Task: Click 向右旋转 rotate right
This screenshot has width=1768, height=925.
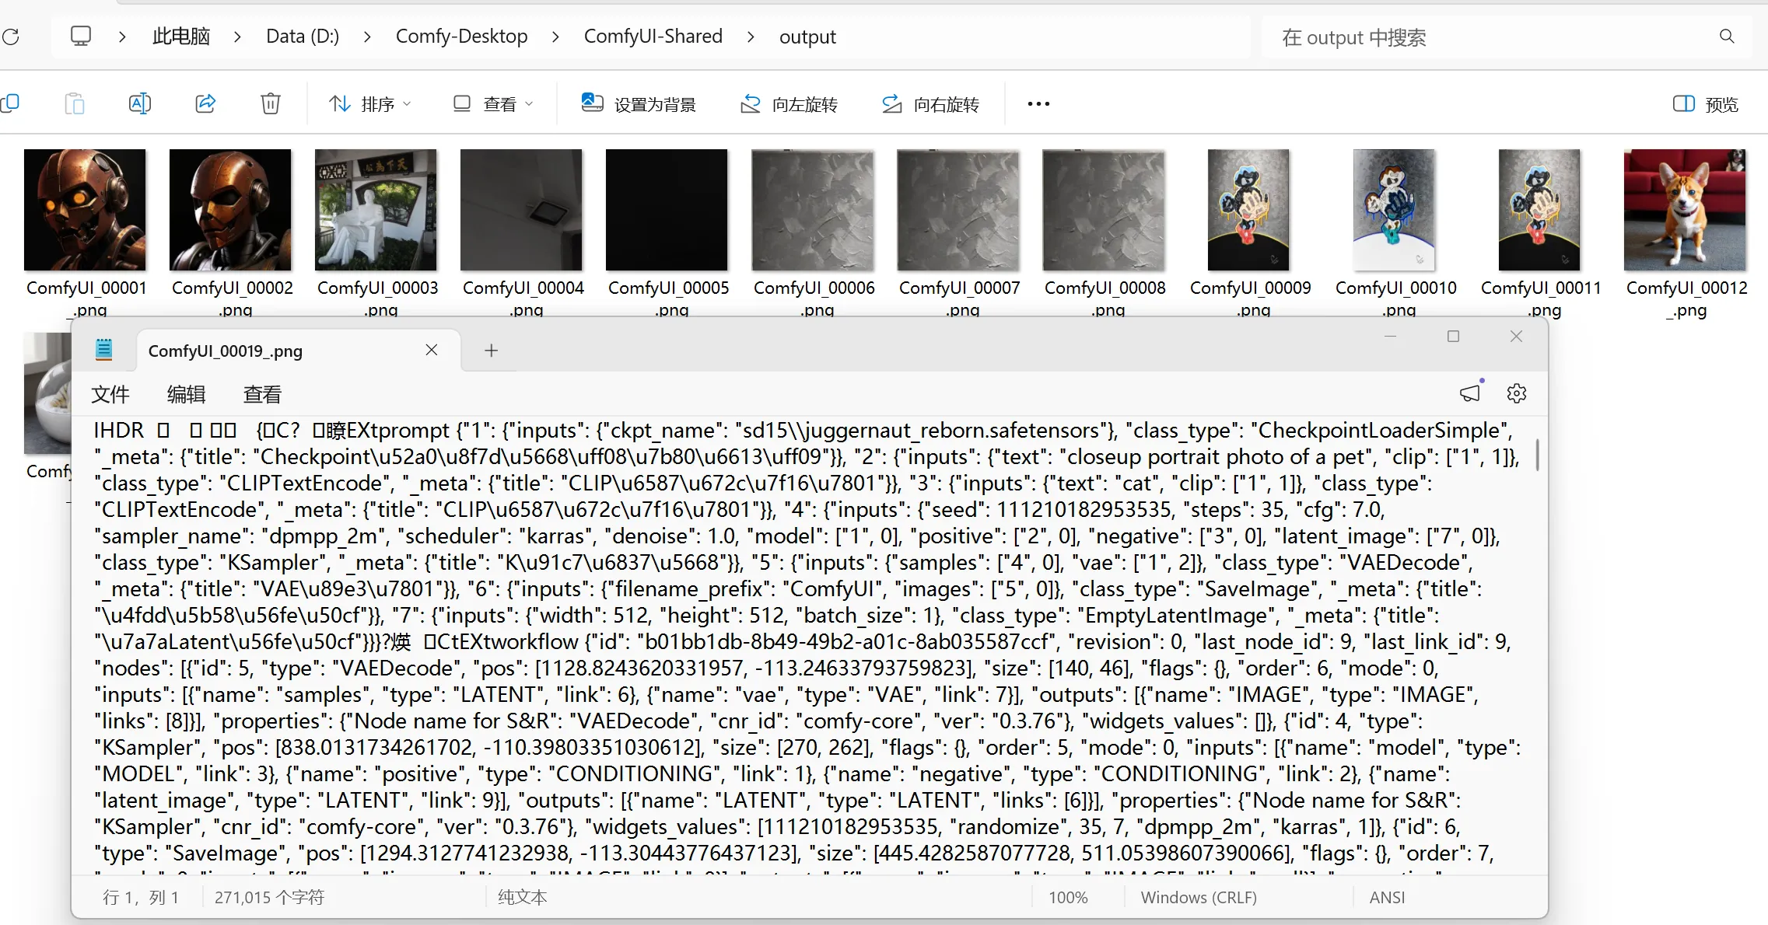Action: (930, 104)
